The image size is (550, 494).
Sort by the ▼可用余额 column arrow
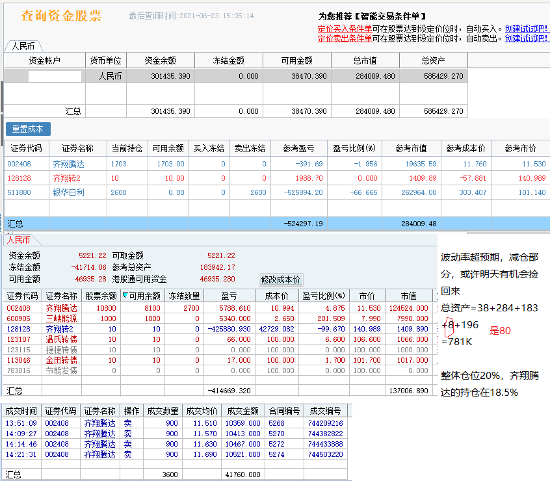125,296
